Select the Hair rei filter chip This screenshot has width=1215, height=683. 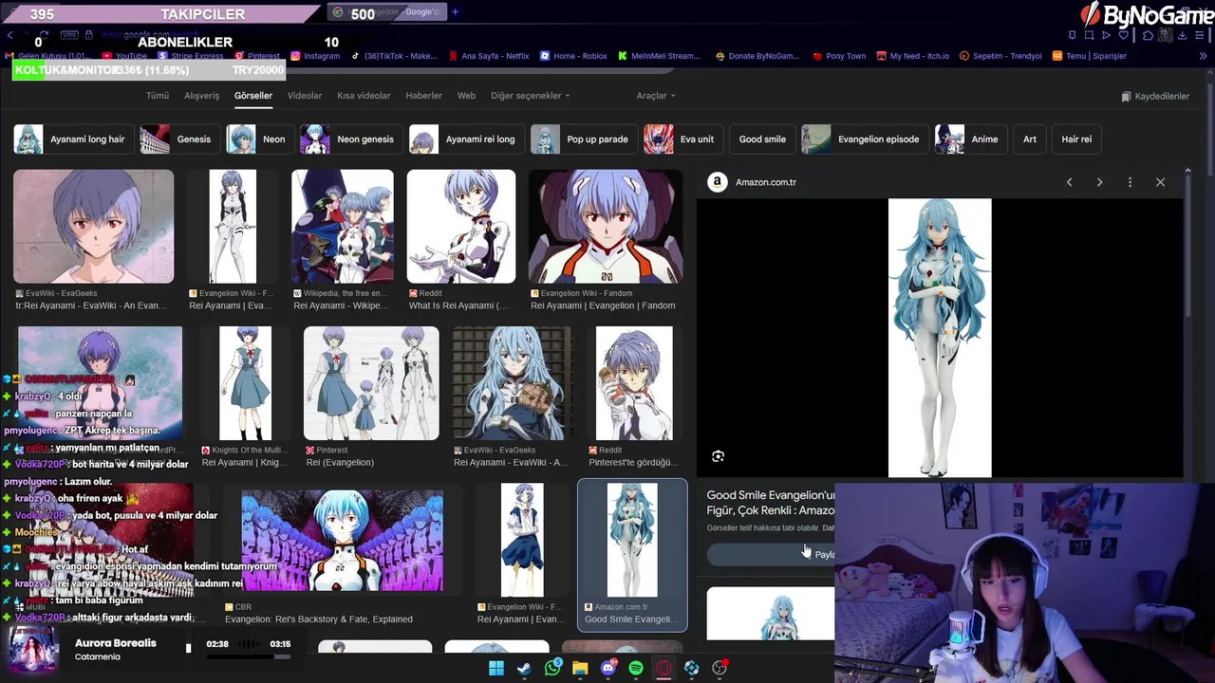click(1076, 139)
